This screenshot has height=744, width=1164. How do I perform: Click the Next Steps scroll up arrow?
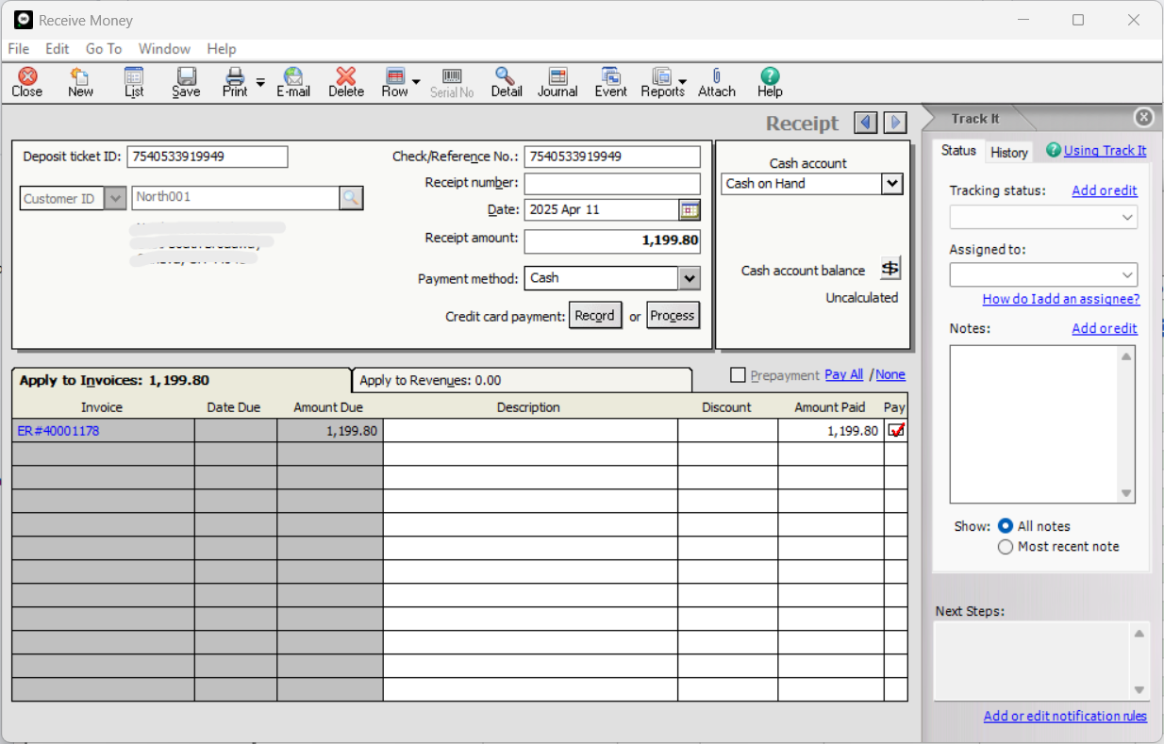coord(1139,634)
